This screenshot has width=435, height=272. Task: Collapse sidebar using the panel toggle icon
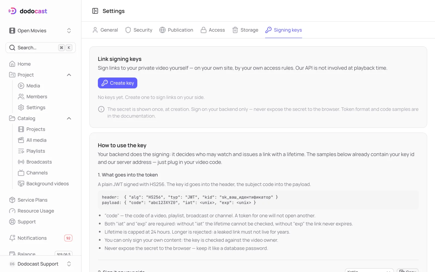click(95, 11)
